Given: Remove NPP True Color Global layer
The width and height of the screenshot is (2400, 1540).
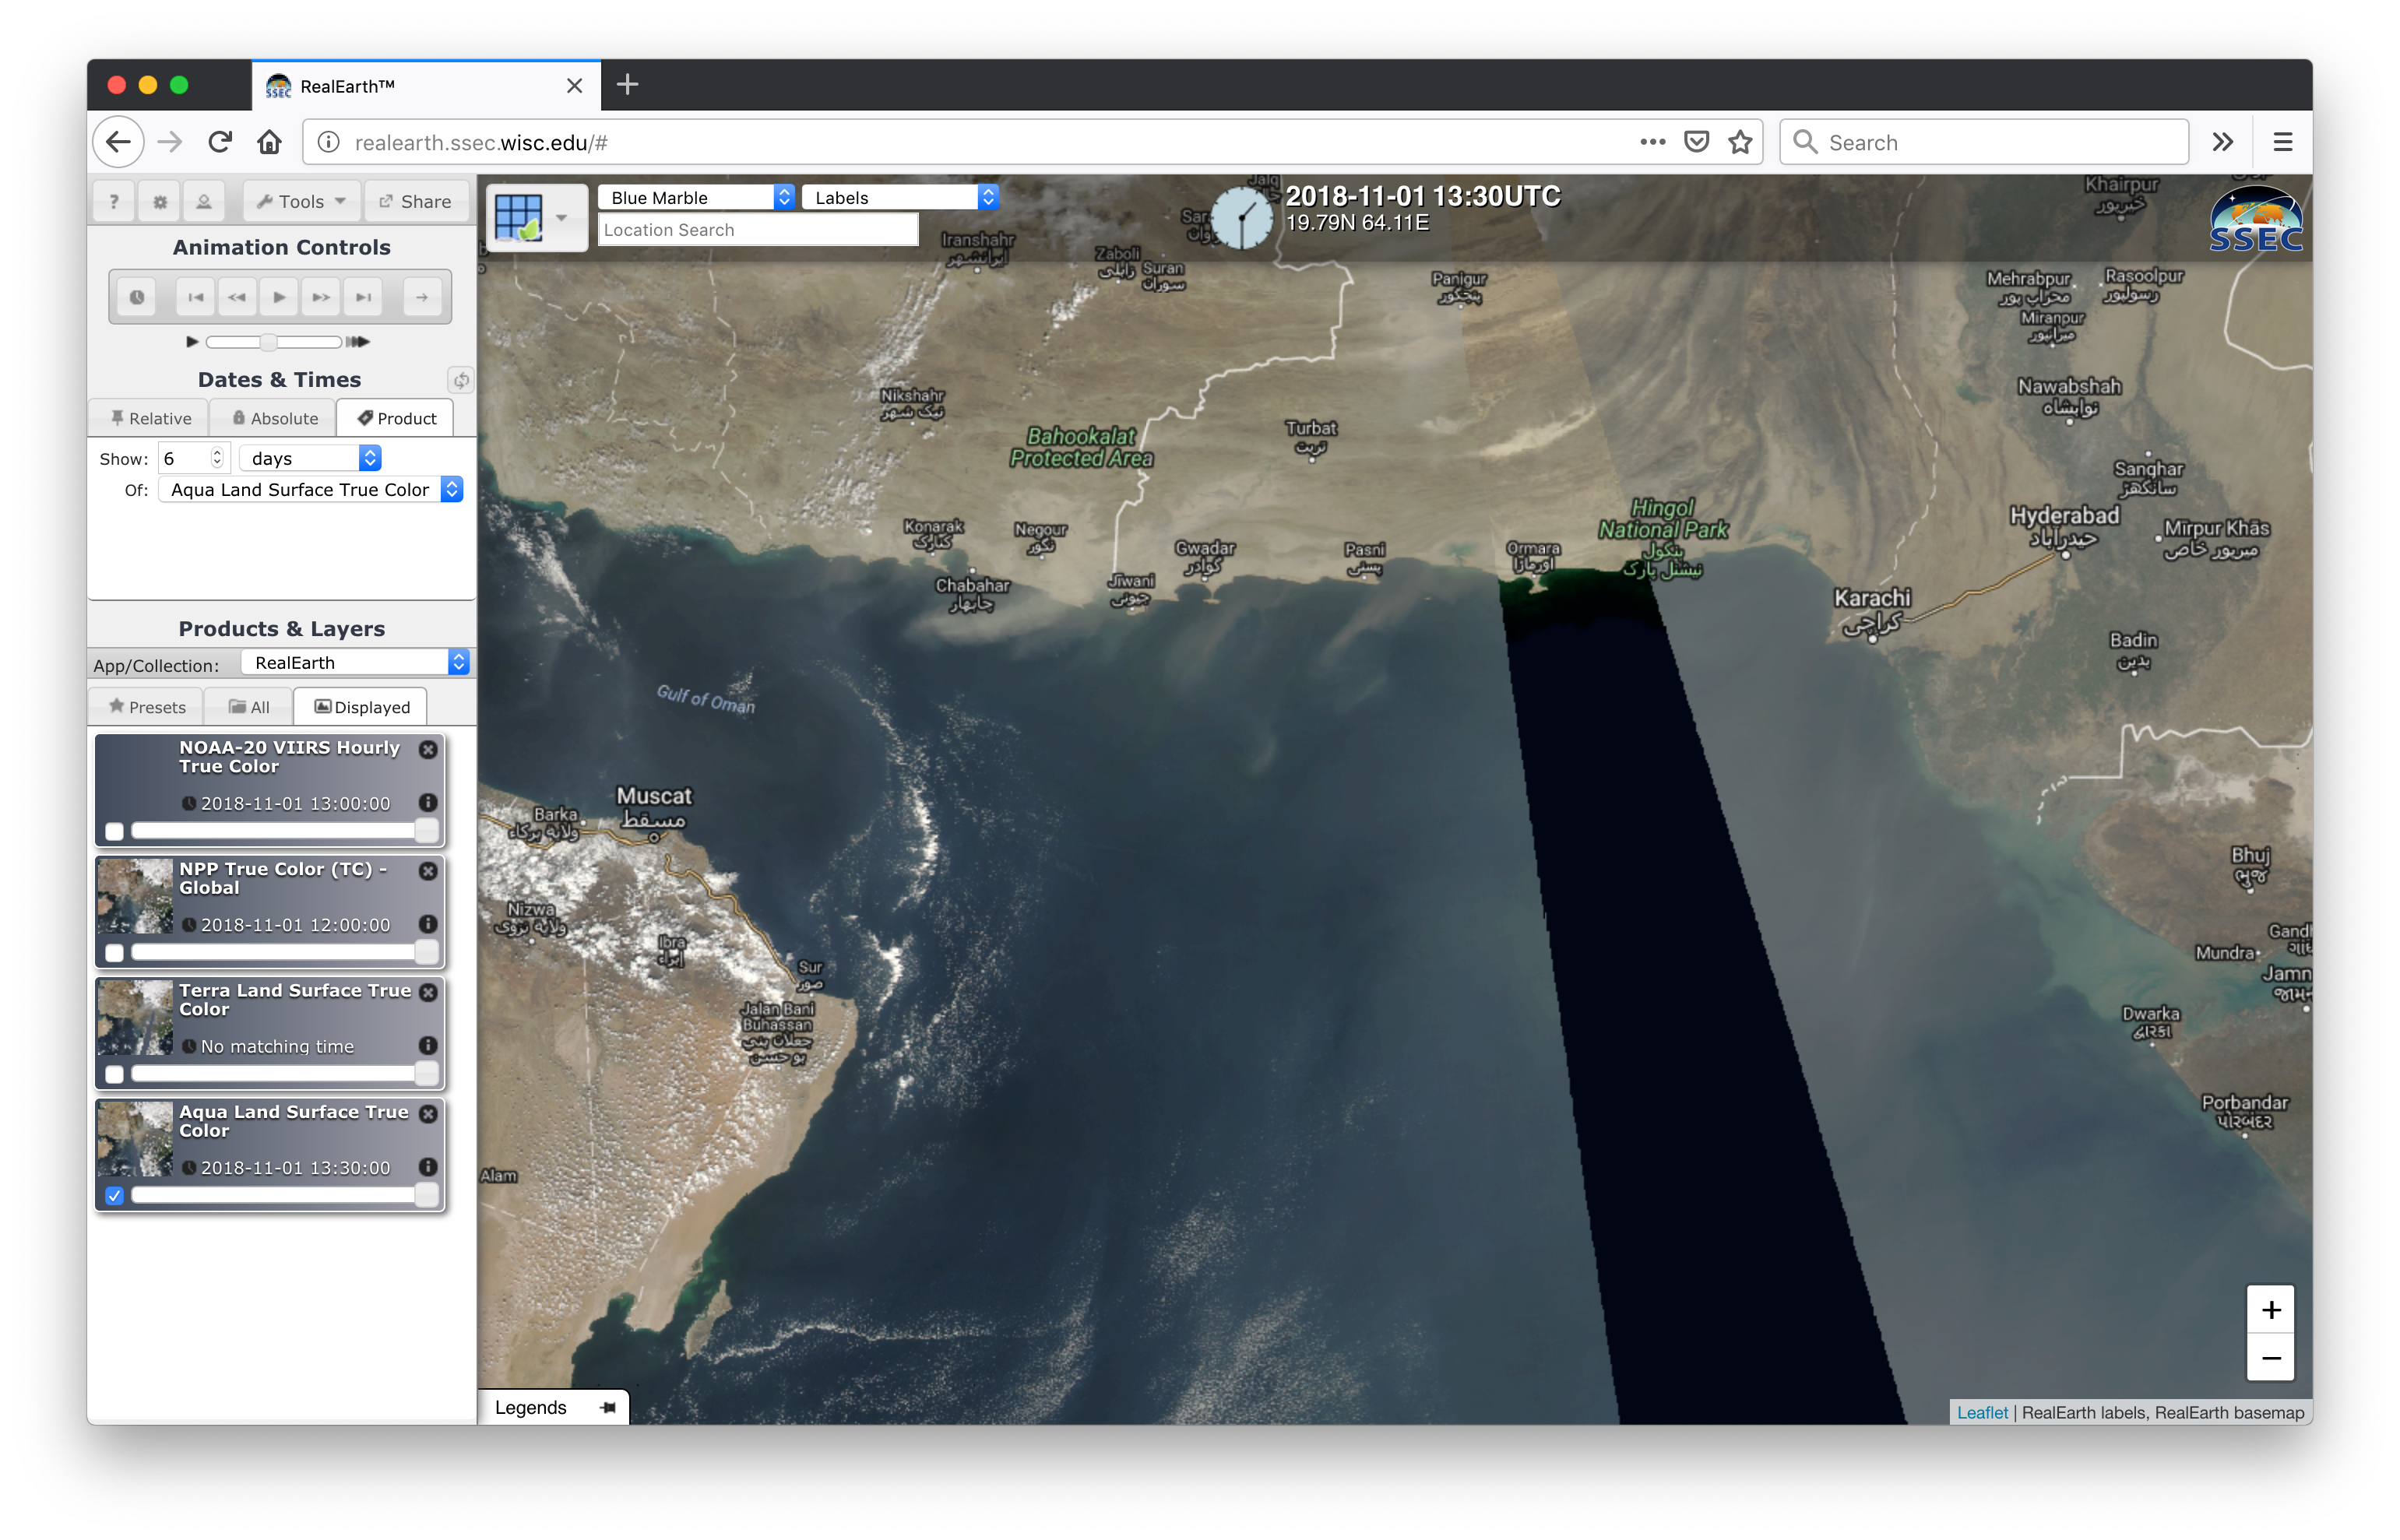Looking at the screenshot, I should tap(428, 871).
